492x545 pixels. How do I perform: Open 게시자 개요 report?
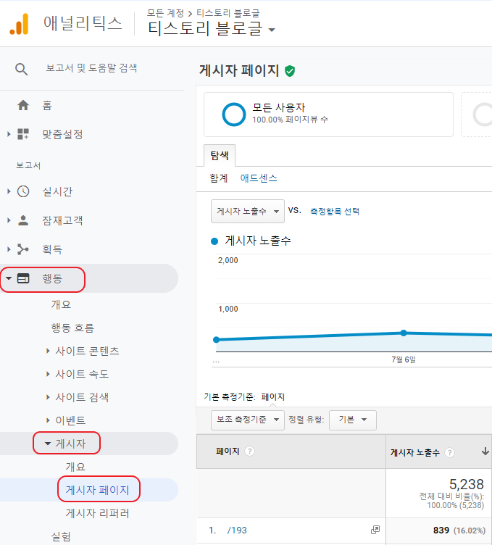tap(75, 467)
